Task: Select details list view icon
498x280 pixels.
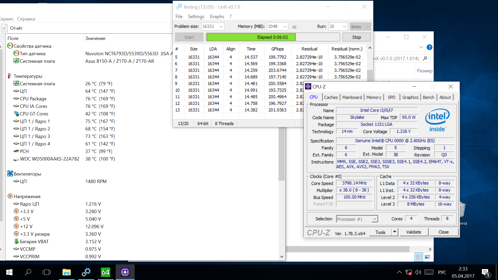Action: coord(419,257)
